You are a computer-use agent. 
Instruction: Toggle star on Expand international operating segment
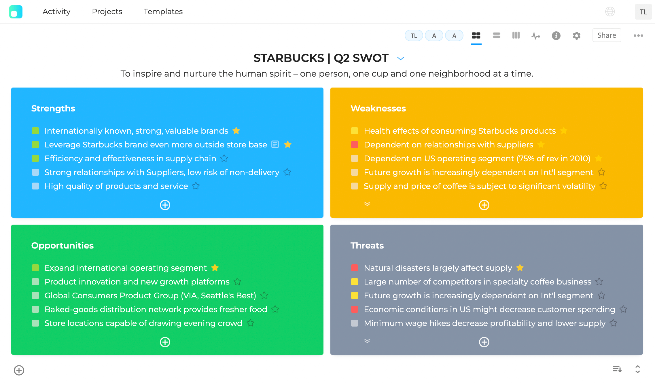pyautogui.click(x=216, y=268)
